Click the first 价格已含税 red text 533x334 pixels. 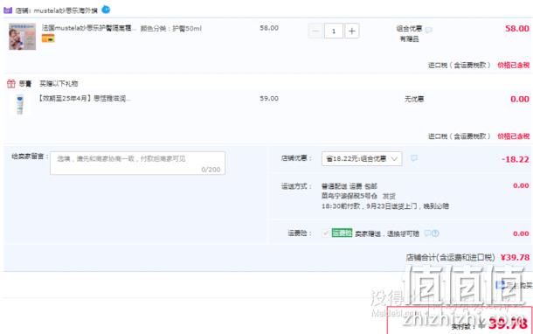(x=513, y=65)
